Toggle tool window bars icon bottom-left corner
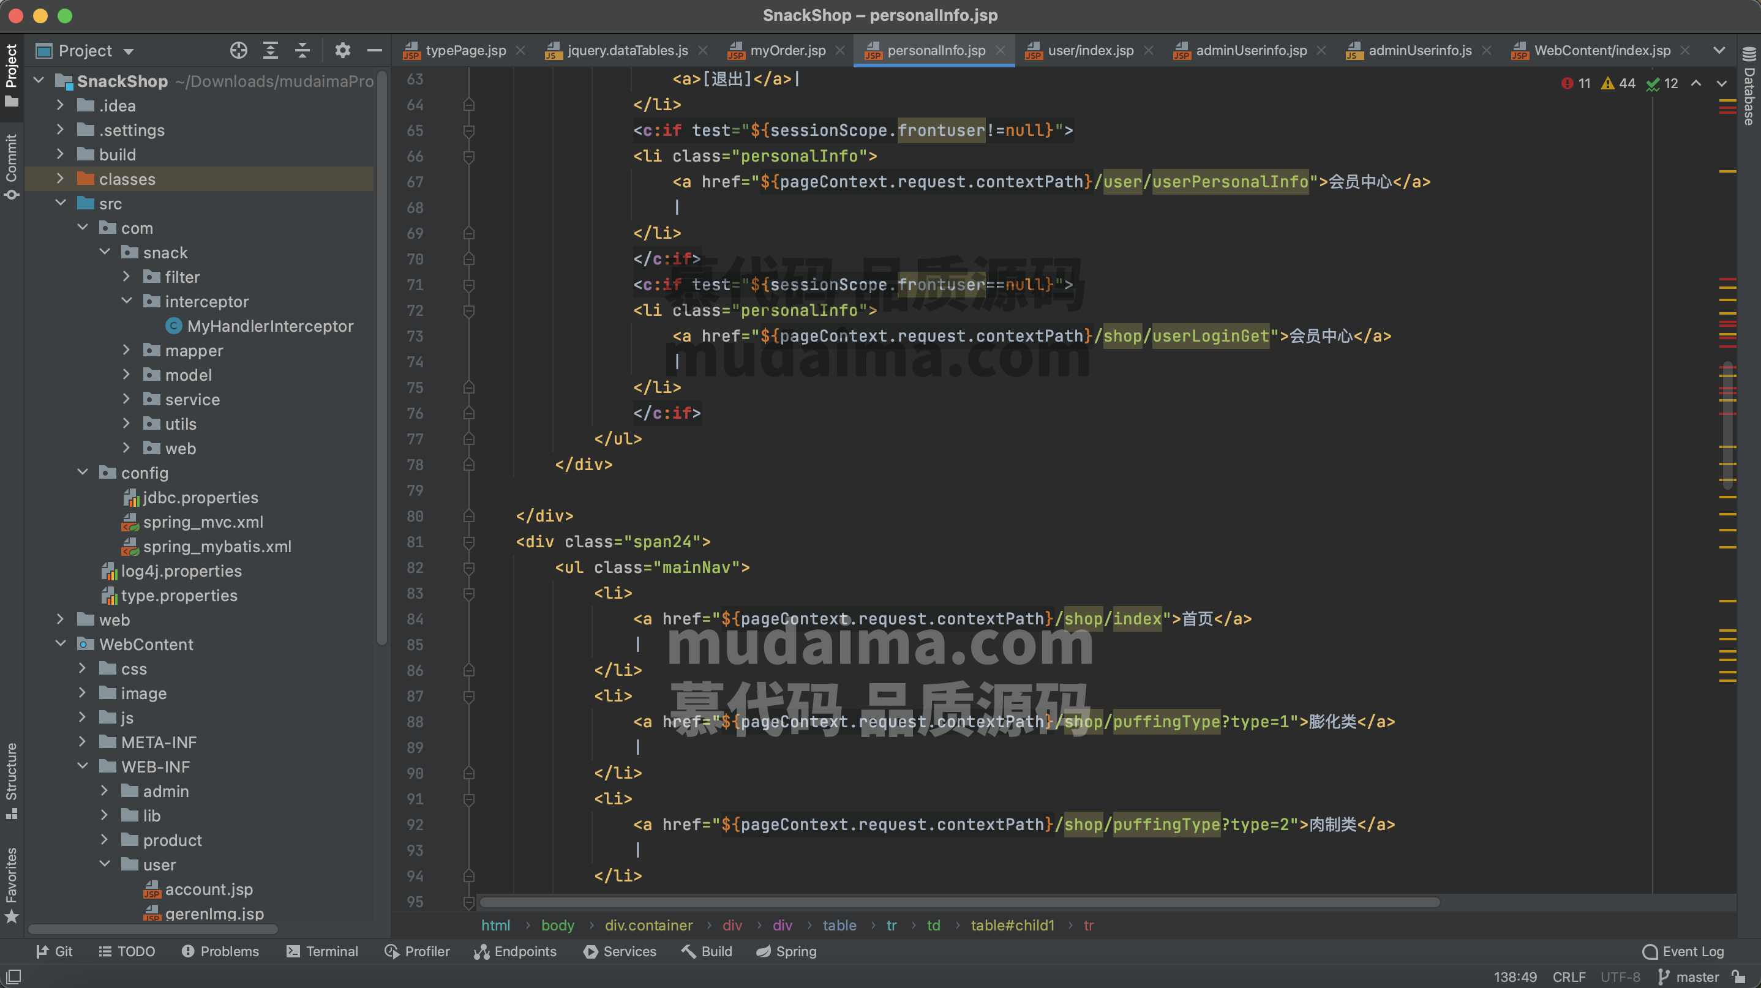The height and width of the screenshot is (988, 1761). click(x=13, y=977)
